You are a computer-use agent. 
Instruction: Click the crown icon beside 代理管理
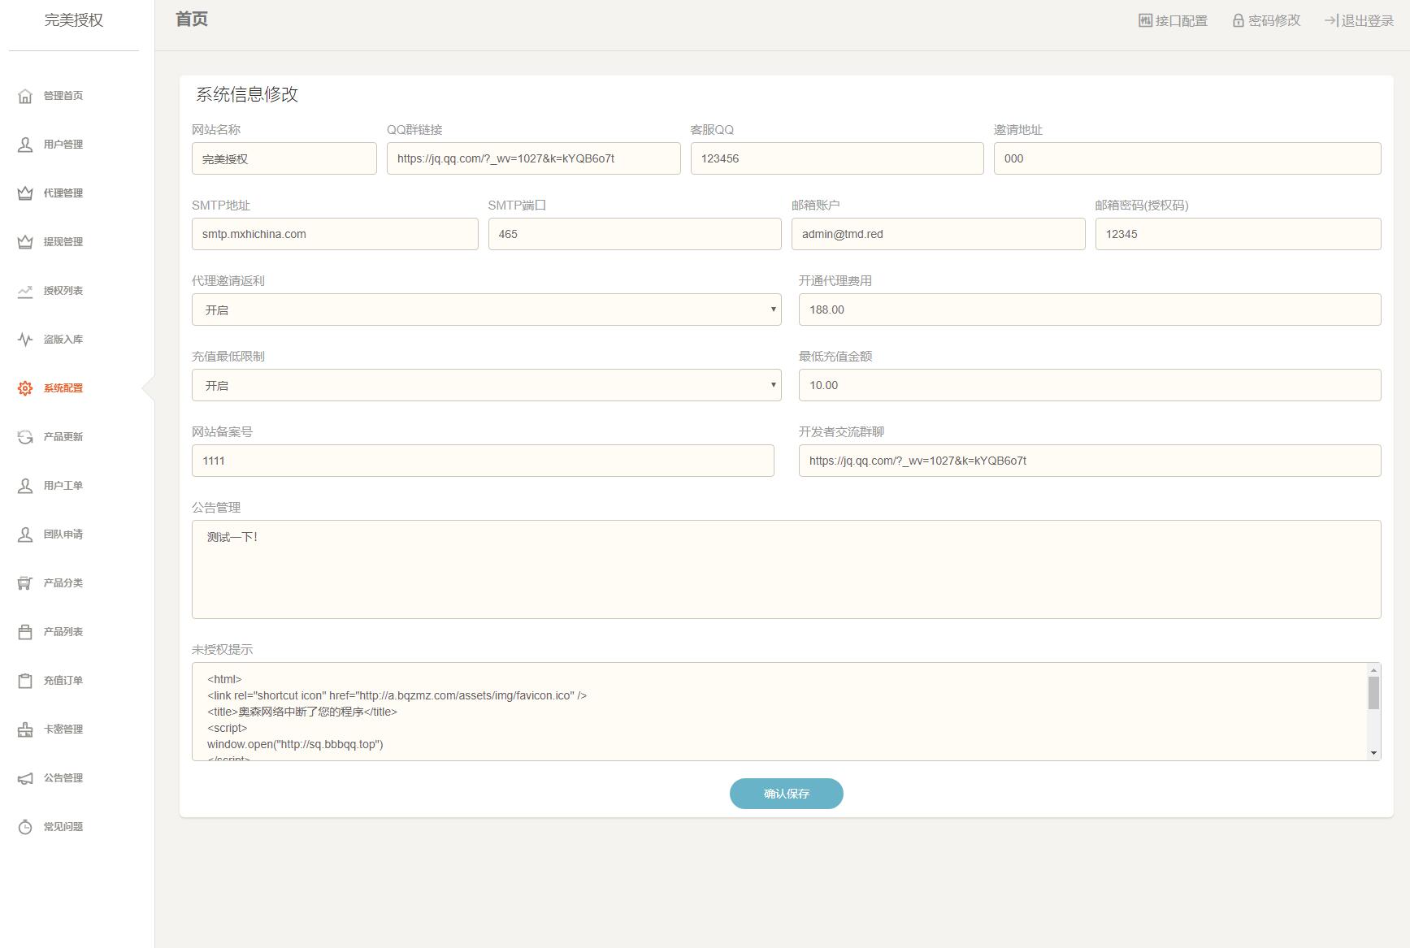point(25,193)
